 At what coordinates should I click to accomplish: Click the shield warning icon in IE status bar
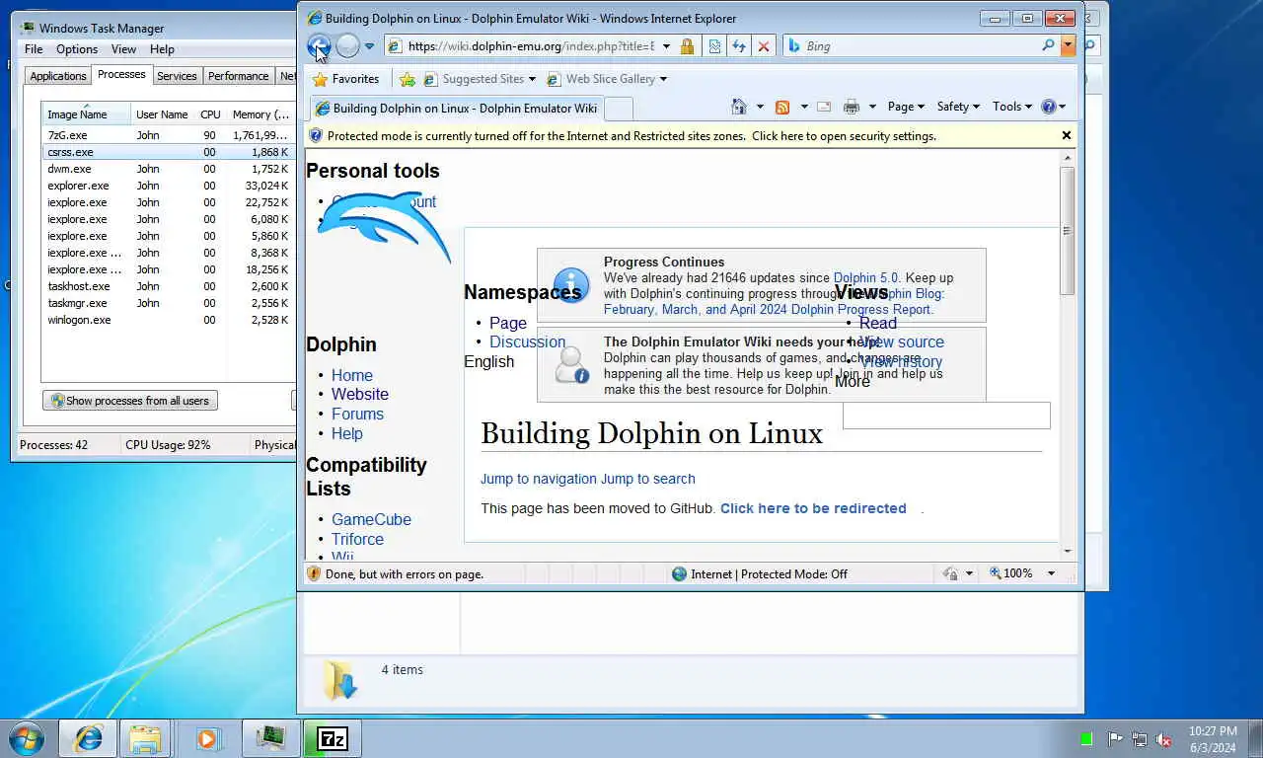(314, 573)
